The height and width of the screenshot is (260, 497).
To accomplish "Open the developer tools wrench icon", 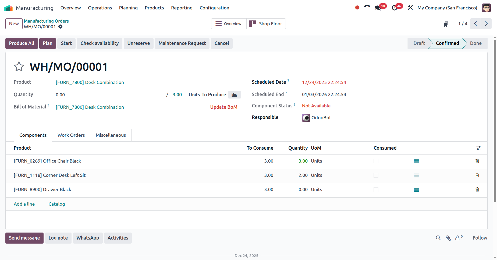I will point(410,8).
